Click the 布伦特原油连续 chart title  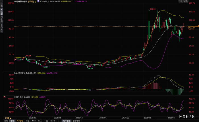[21, 1]
